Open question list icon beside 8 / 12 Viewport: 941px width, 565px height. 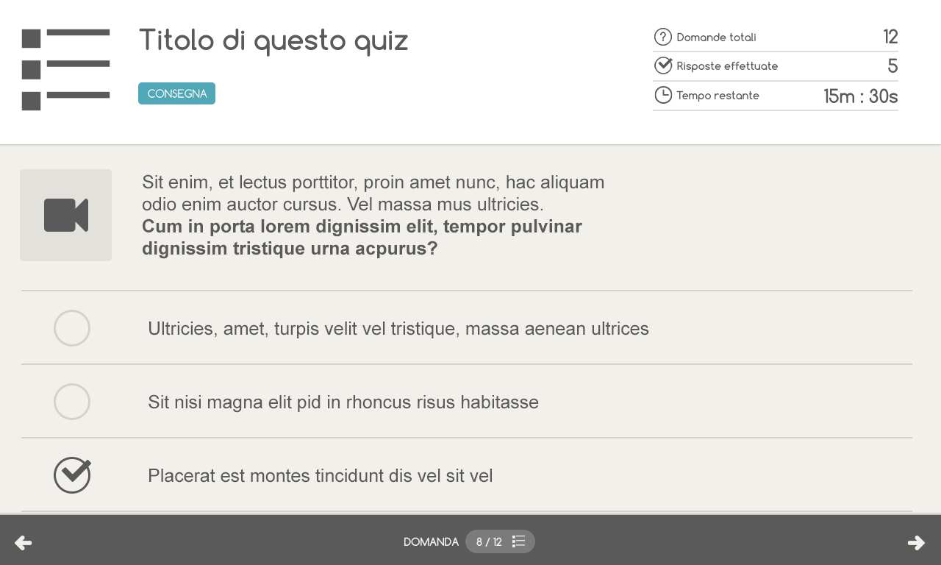(x=518, y=541)
